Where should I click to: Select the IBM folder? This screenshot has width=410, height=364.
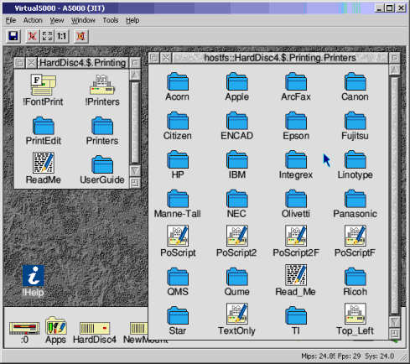click(x=237, y=164)
